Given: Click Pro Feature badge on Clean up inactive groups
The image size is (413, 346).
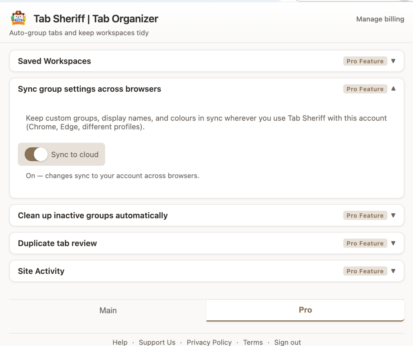Looking at the screenshot, I should point(365,215).
